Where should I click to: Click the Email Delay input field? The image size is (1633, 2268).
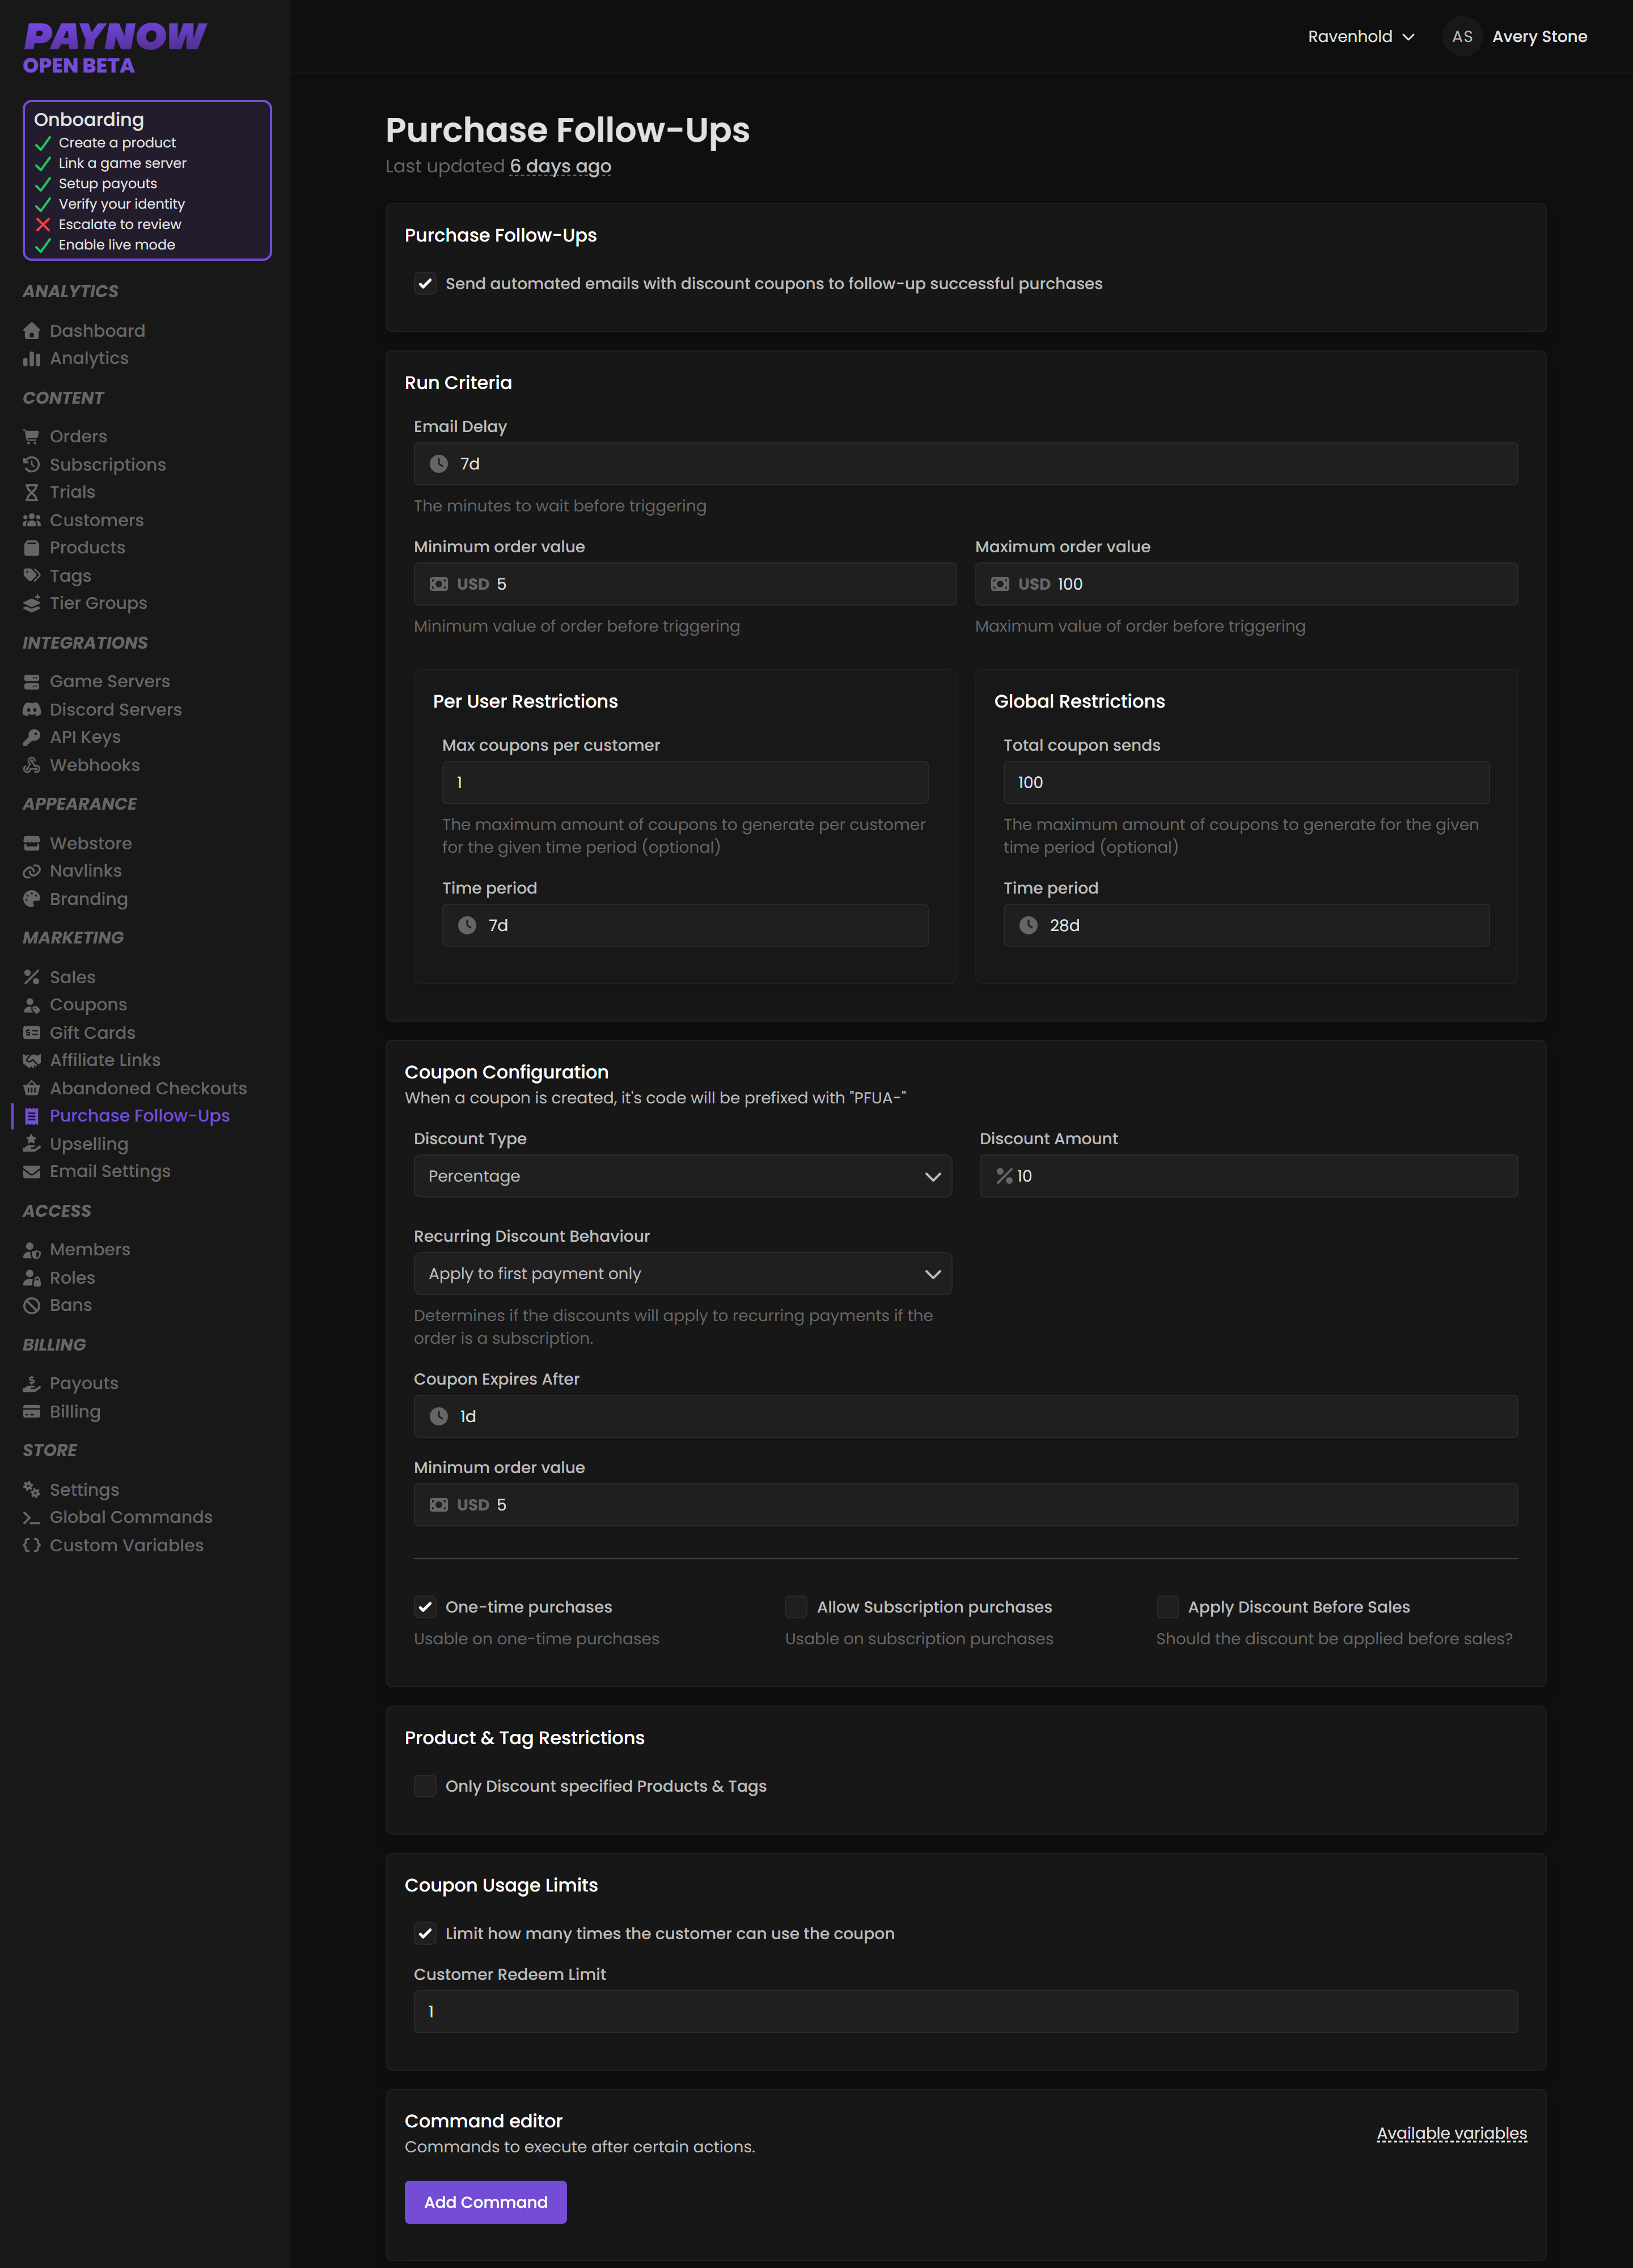[966, 464]
